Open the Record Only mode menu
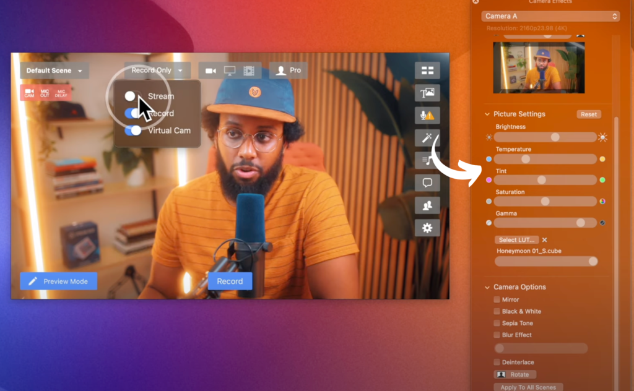Screen dimensions: 634x391 (157, 71)
